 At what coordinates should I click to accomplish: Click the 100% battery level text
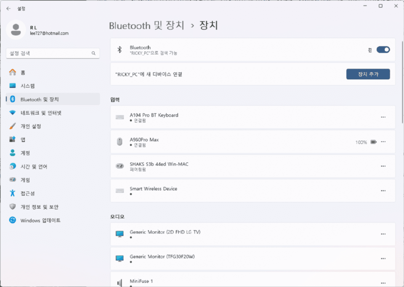tap(361, 142)
